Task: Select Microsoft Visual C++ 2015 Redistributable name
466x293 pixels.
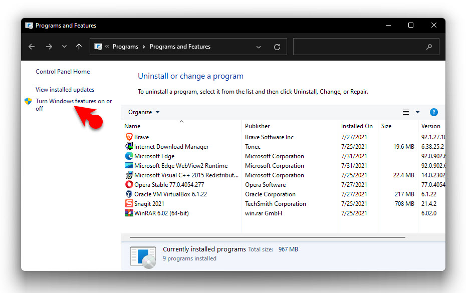Action: click(x=186, y=175)
